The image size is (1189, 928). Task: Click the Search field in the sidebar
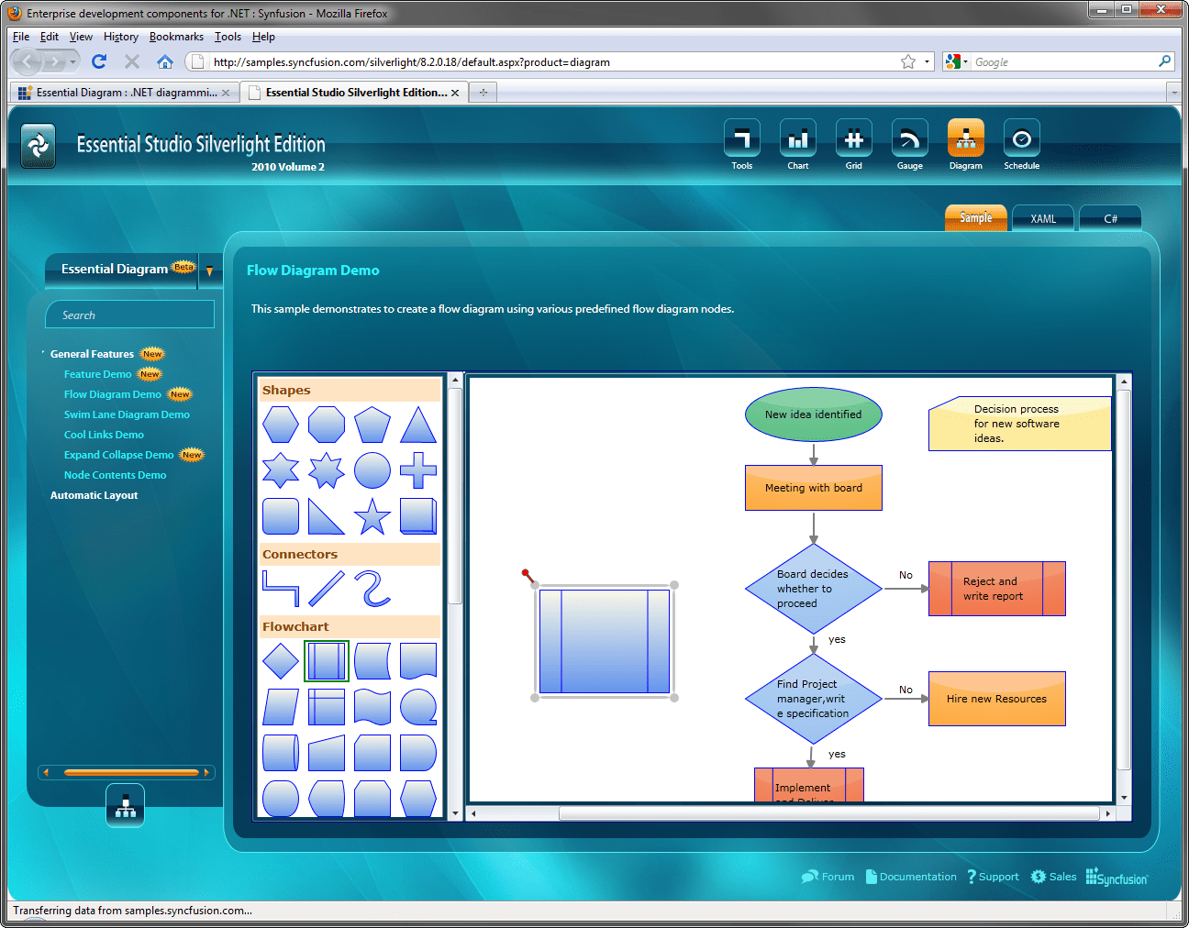point(129,315)
